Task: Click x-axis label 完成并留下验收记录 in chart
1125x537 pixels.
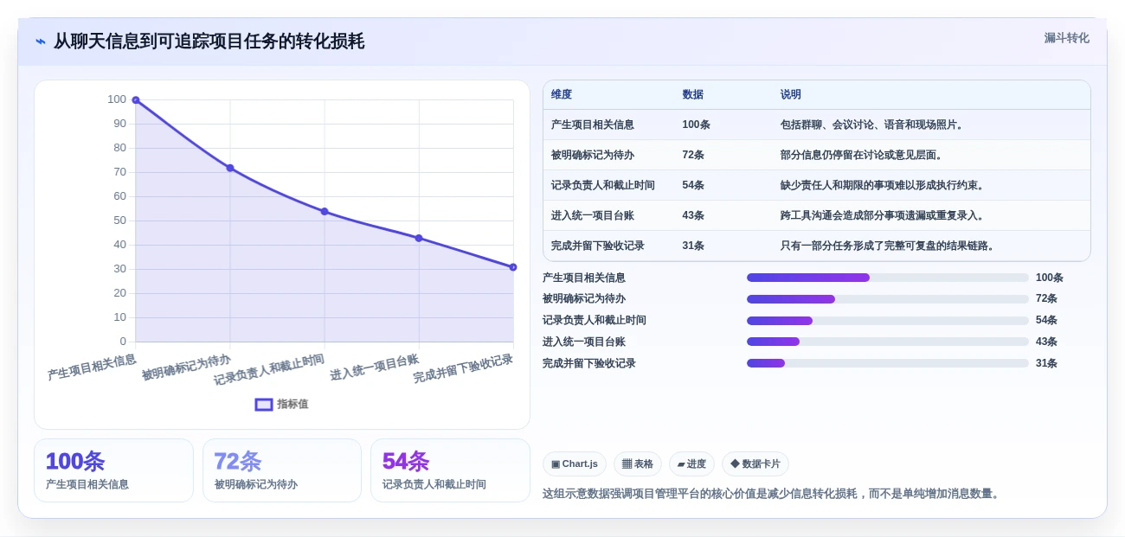Action: (463, 369)
